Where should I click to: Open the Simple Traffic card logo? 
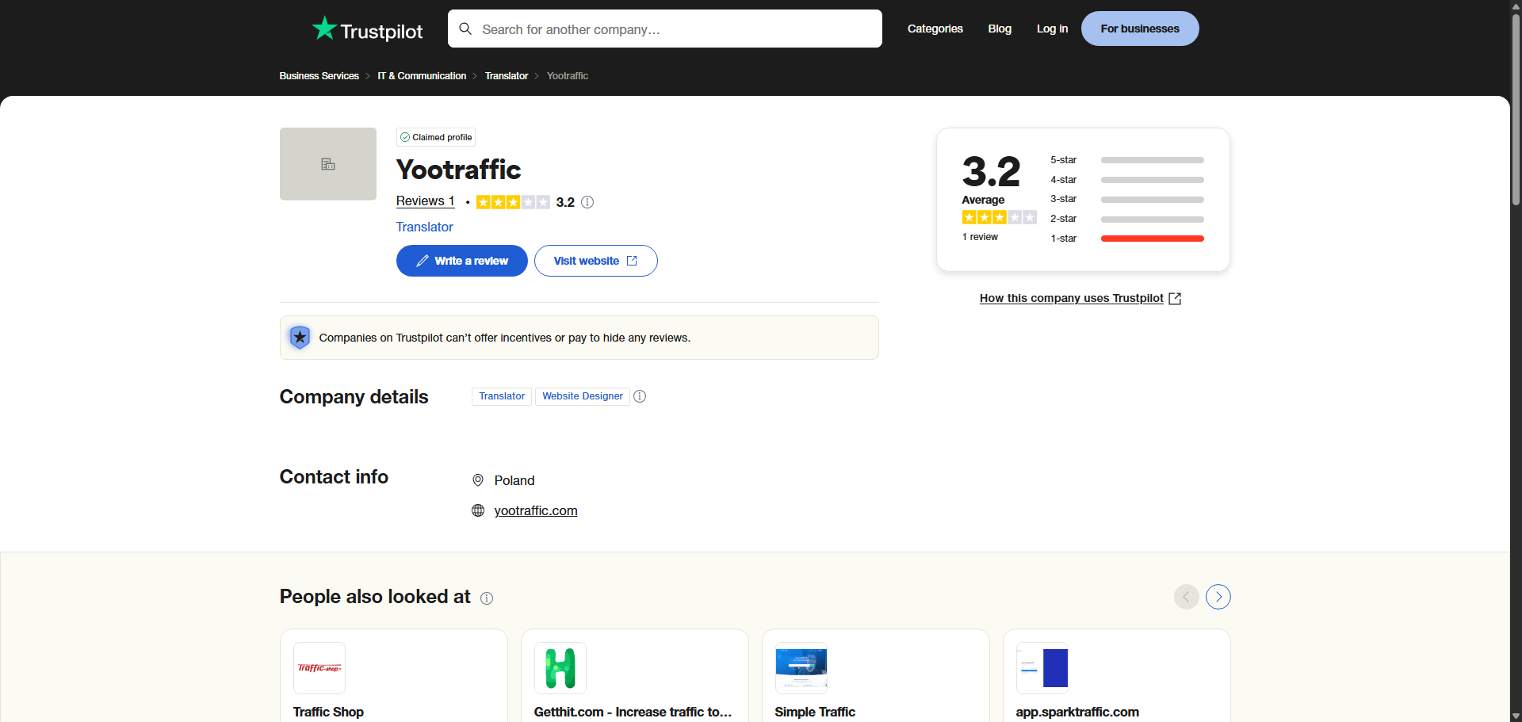click(801, 668)
